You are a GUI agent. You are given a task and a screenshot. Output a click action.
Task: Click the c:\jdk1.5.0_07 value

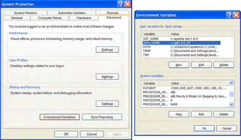[181, 43]
